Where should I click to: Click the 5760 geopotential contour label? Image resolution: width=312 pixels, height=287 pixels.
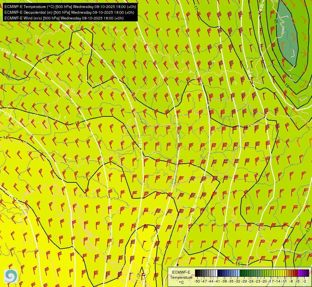pyautogui.click(x=8, y=115)
